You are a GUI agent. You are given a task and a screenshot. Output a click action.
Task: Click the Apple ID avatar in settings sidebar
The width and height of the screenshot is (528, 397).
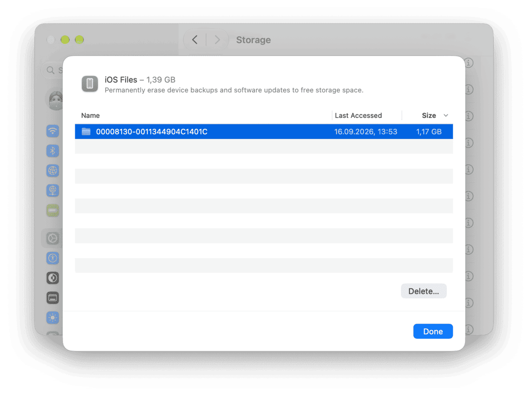[54, 100]
